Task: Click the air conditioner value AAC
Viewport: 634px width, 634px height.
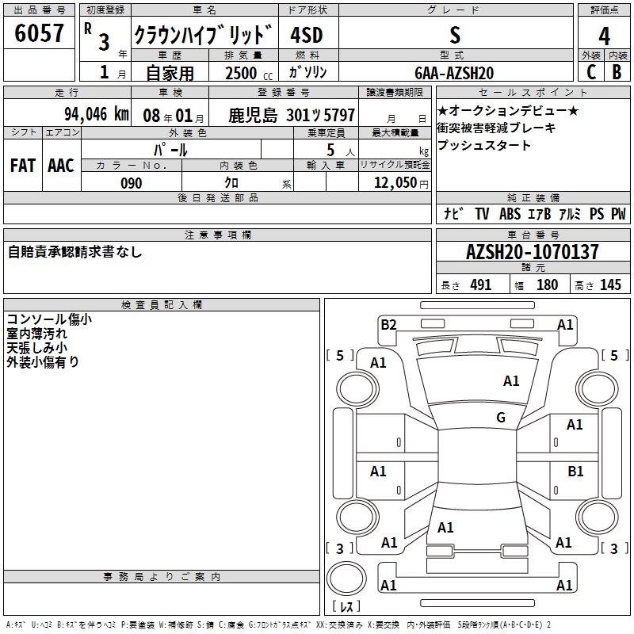Action: (x=61, y=166)
